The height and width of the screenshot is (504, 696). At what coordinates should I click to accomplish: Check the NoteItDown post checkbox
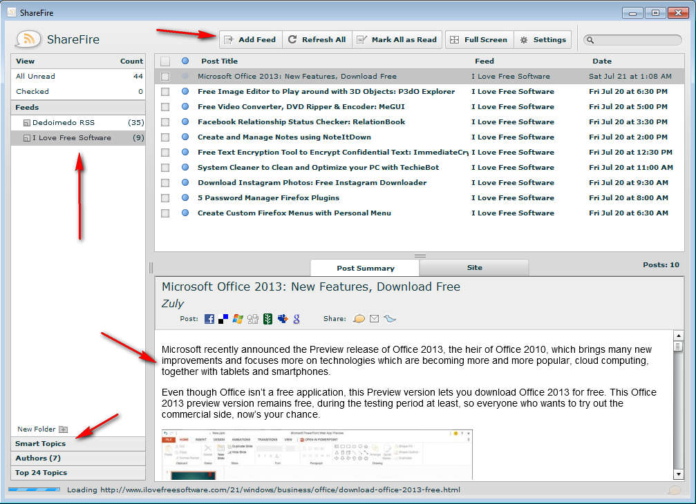165,137
